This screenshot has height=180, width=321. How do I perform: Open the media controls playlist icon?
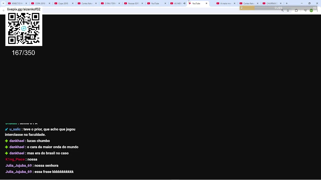[x=305, y=10]
